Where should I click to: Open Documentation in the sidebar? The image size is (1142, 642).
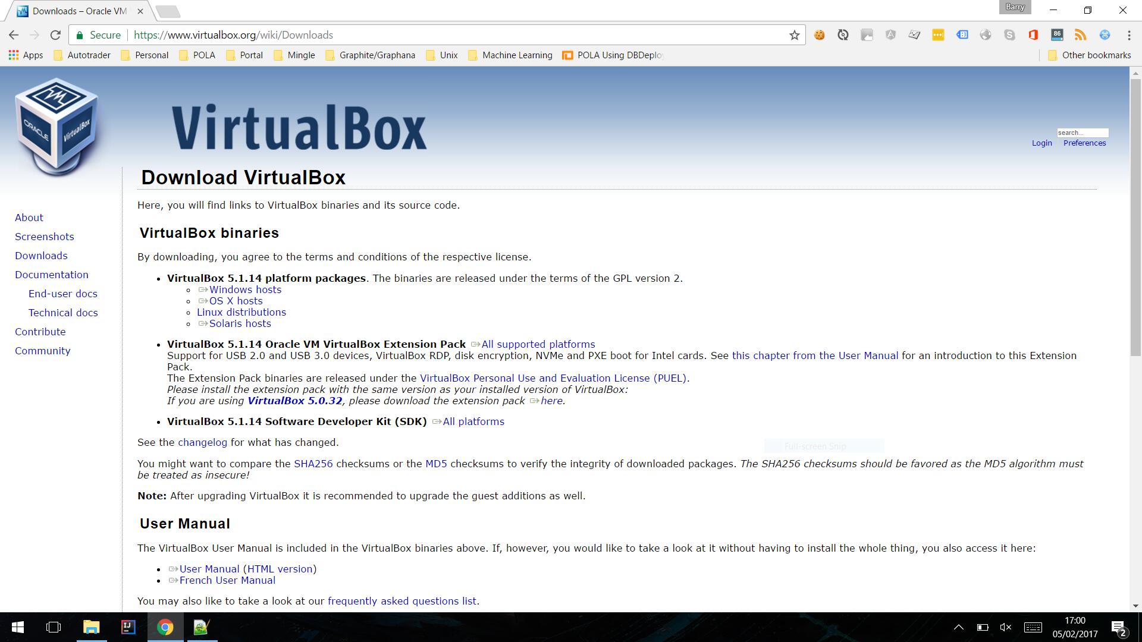click(52, 275)
